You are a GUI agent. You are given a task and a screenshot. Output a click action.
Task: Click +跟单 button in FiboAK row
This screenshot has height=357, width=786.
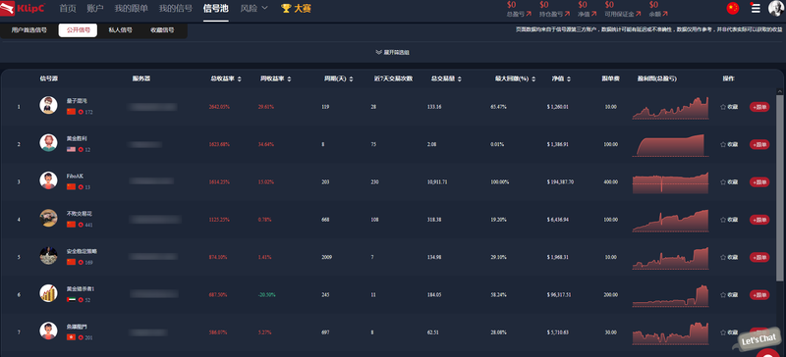(759, 181)
